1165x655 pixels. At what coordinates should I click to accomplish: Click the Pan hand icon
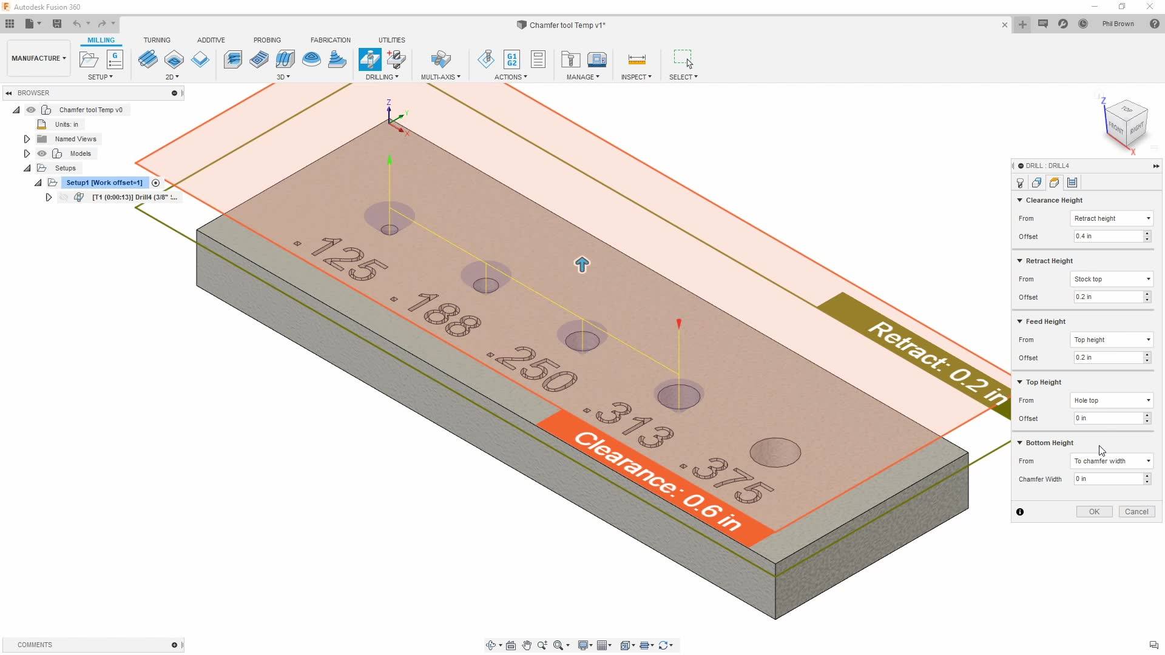click(x=527, y=645)
